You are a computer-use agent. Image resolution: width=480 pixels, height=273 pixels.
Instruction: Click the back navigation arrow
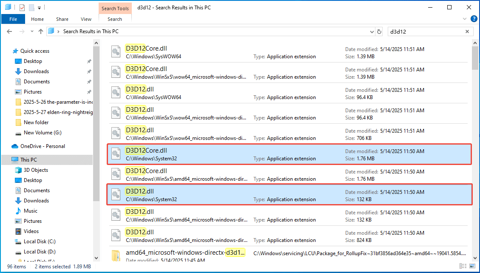click(9, 31)
